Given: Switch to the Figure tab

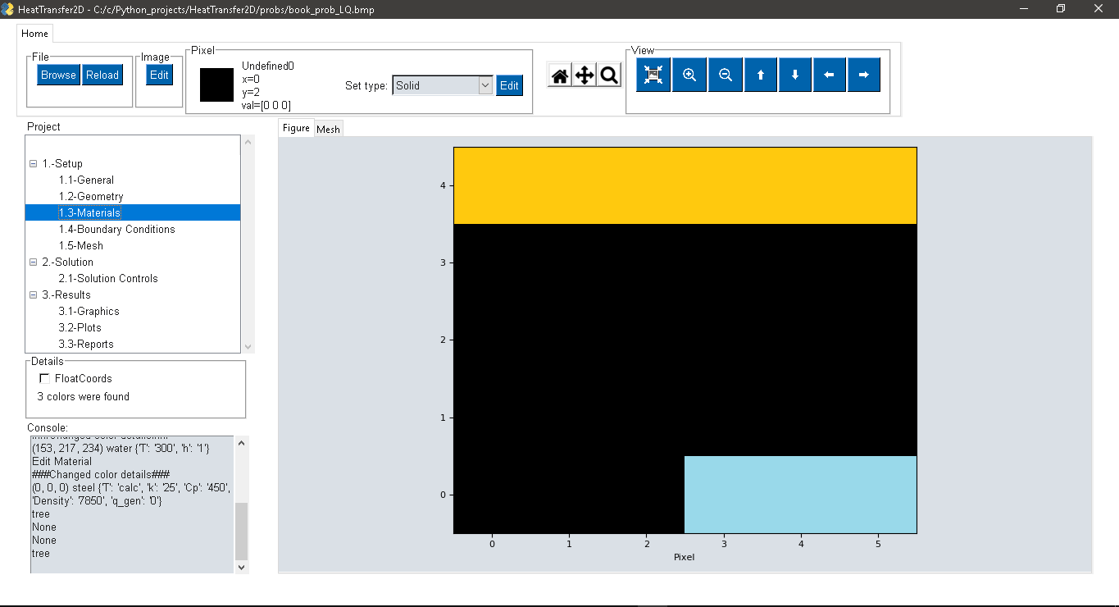Looking at the screenshot, I should tap(296, 128).
